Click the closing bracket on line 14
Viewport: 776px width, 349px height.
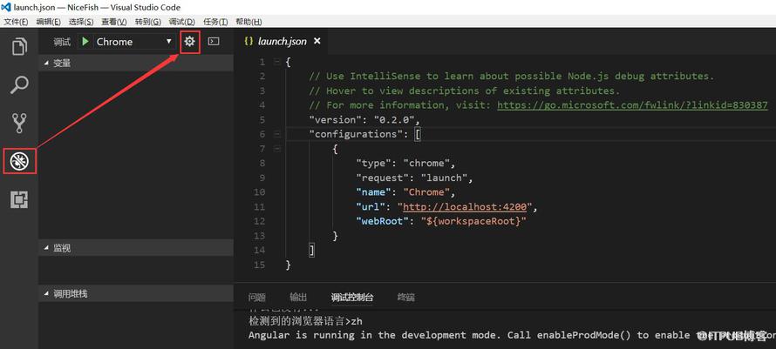pos(312,250)
